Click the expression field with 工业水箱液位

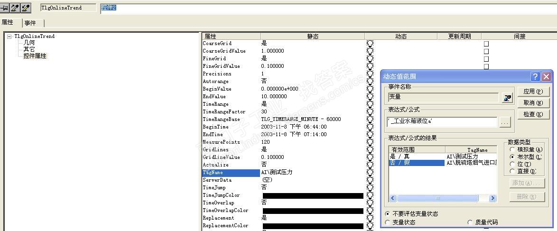point(442,122)
